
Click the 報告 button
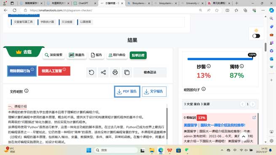(x=96, y=55)
